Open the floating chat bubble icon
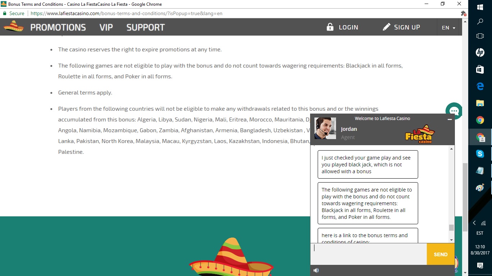This screenshot has height=276, width=492. click(454, 111)
